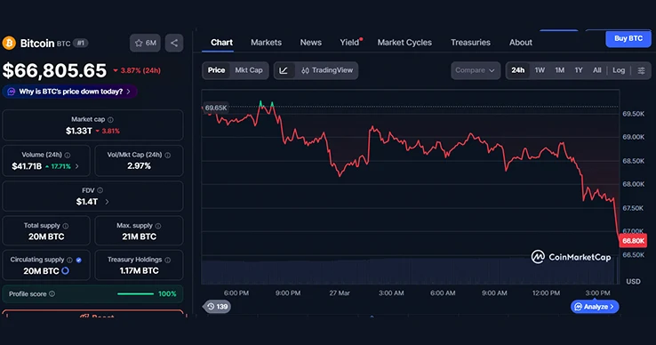Click the Max. supply info icon
This screenshot has height=345, width=656.
[x=157, y=226]
